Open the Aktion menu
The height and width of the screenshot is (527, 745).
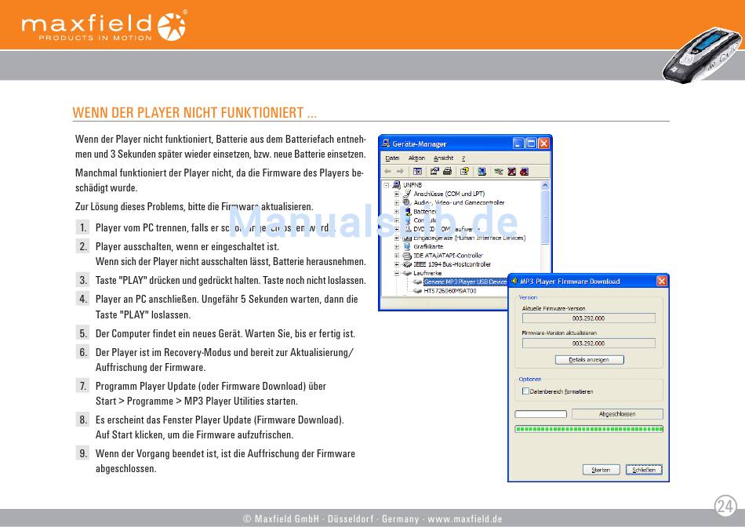pyautogui.click(x=416, y=158)
